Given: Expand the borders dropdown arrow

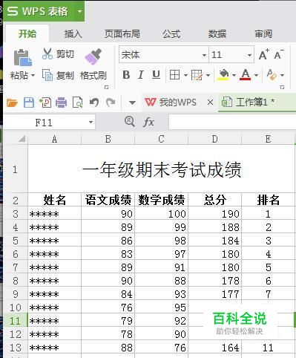Looking at the screenshot, I should pos(185,75).
